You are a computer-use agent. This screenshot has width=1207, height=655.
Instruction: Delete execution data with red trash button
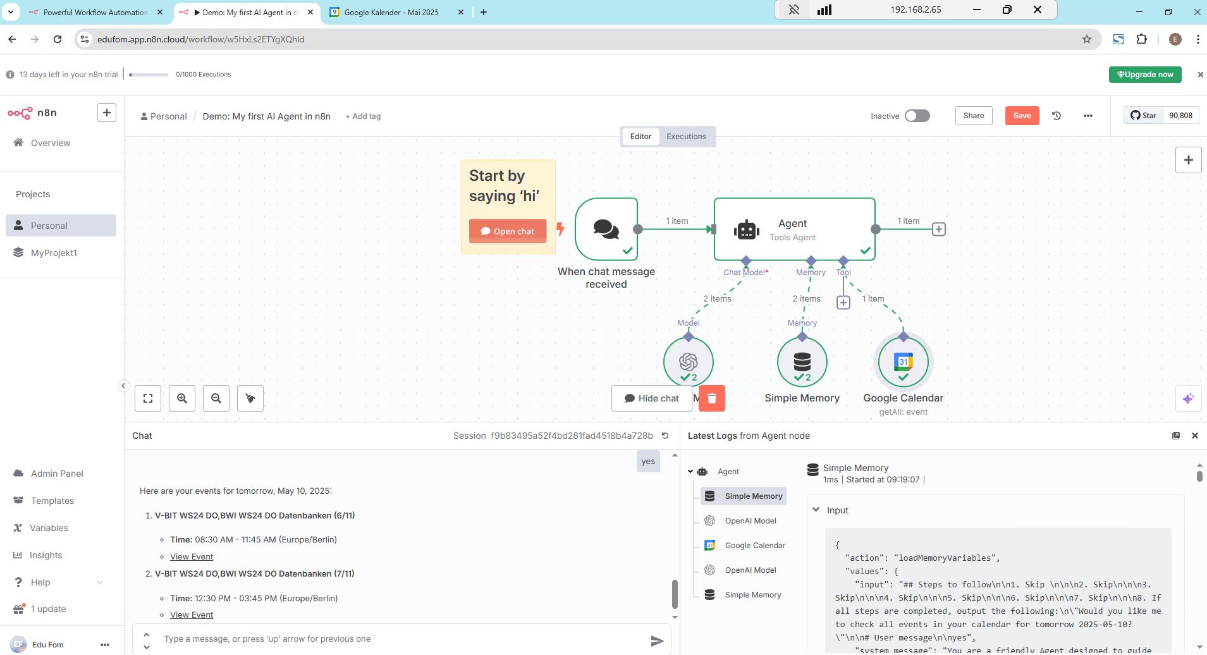(712, 398)
